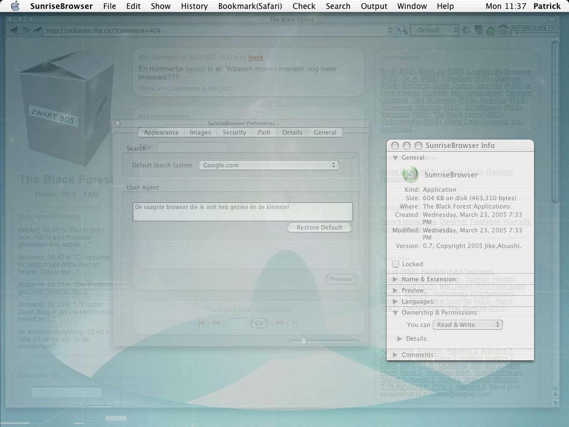Screen dimensions: 569x427
Task: Click the URL address field
Action: click(x=216, y=31)
